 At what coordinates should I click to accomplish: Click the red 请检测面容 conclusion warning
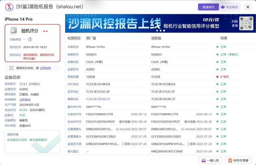tap(39, 57)
